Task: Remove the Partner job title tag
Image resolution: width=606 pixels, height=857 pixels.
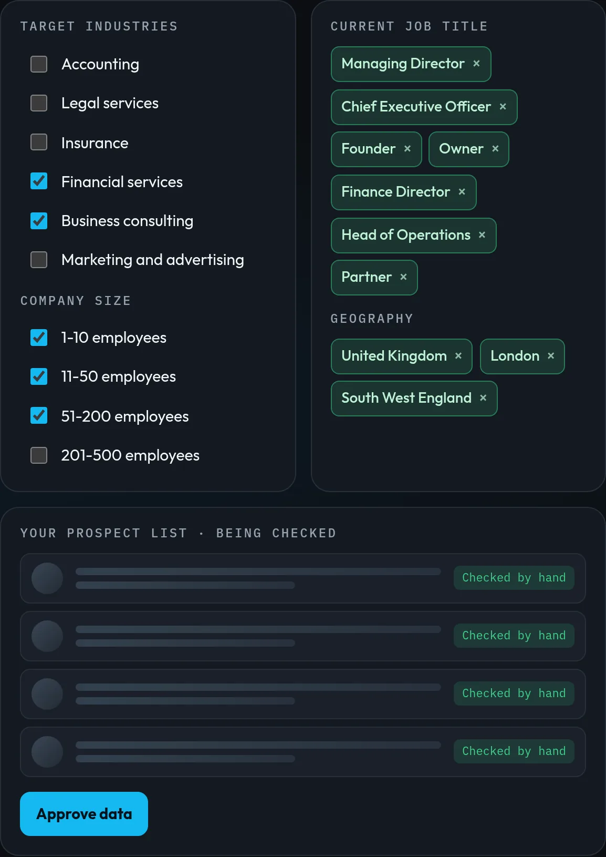Action: (x=403, y=277)
